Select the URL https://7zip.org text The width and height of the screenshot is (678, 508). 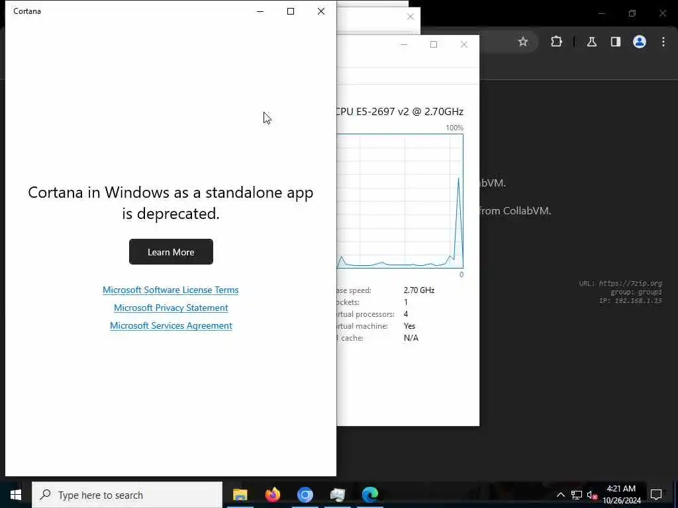click(x=620, y=283)
